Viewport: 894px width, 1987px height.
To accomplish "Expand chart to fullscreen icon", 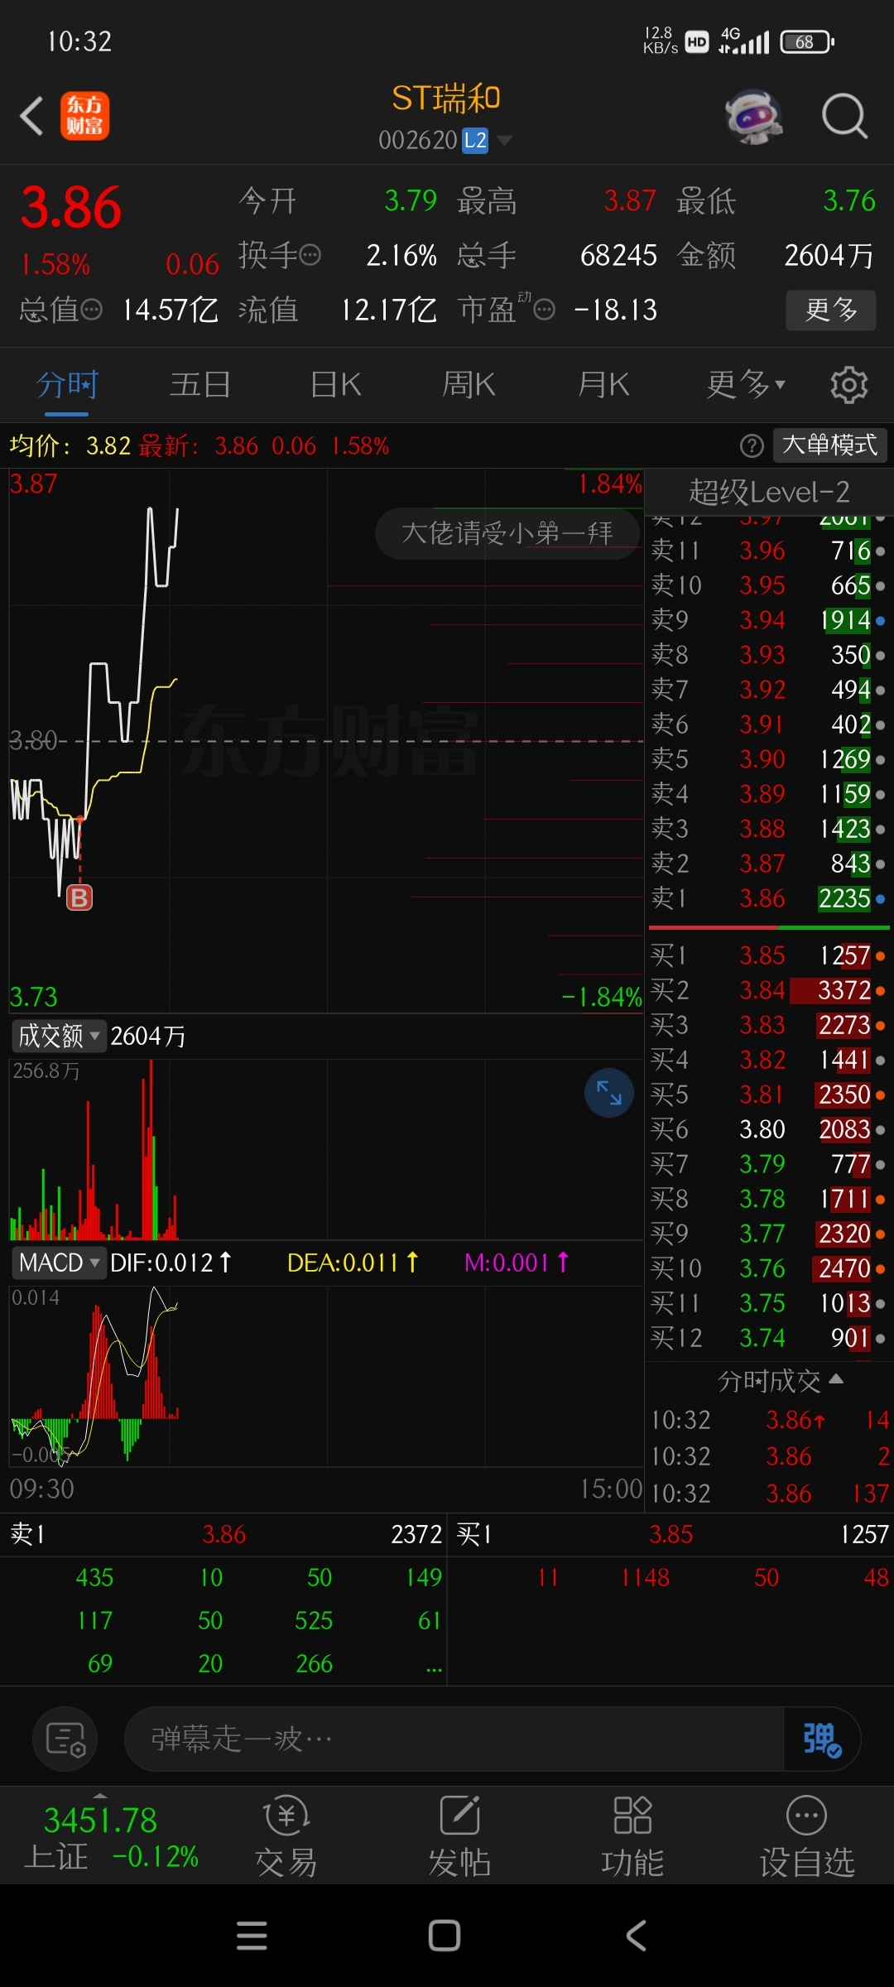I will coord(609,1093).
